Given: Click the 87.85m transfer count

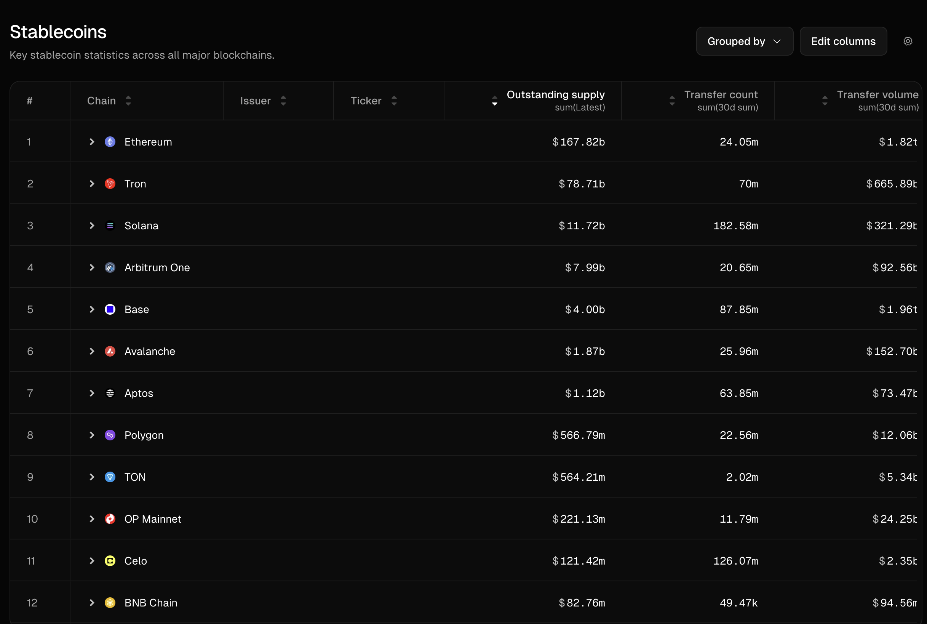Looking at the screenshot, I should pyautogui.click(x=739, y=309).
